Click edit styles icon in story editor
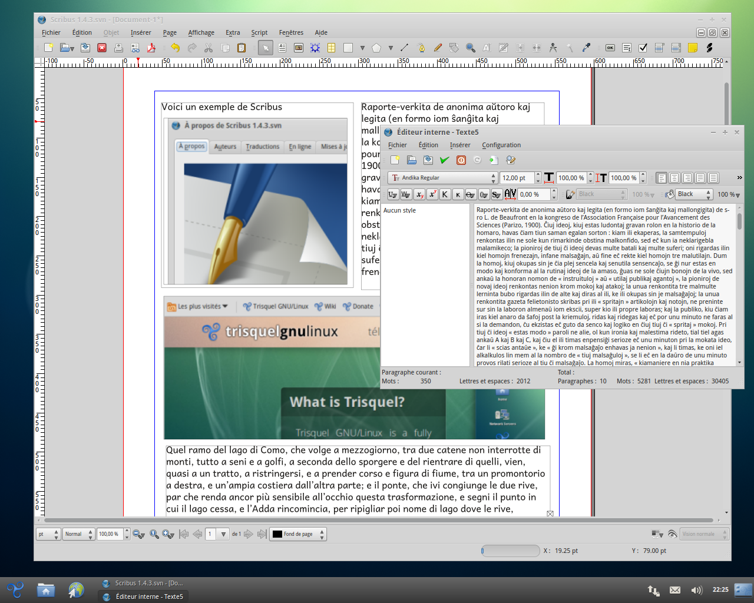This screenshot has height=603, width=754. coord(511,160)
